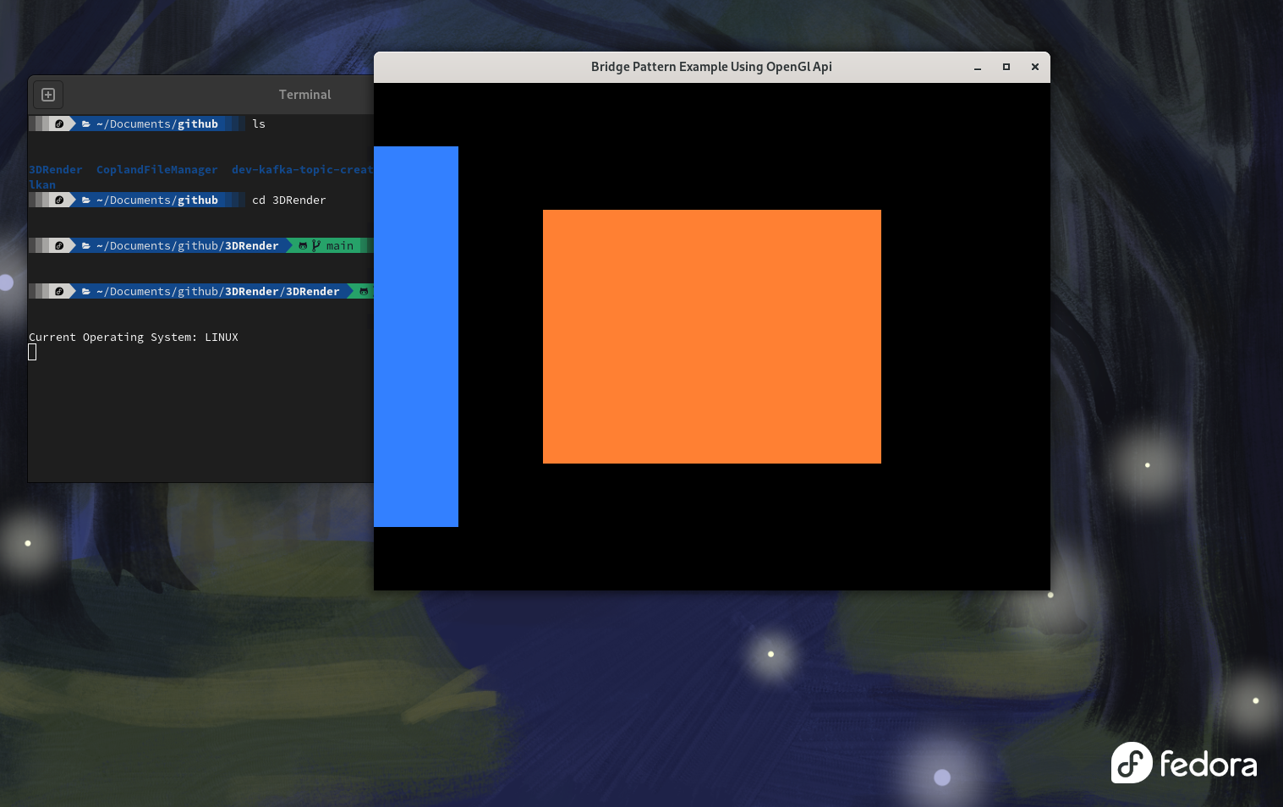This screenshot has width=1283, height=807.
Task: Click the terminal cursor block
Action: click(x=32, y=353)
